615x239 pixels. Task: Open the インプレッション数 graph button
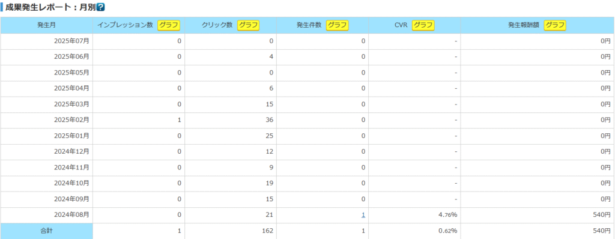pos(169,25)
